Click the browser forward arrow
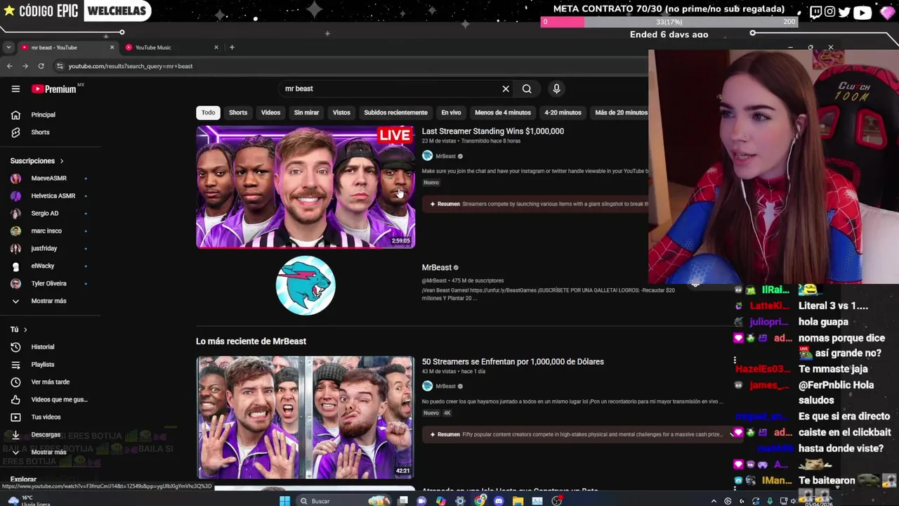 coord(25,66)
